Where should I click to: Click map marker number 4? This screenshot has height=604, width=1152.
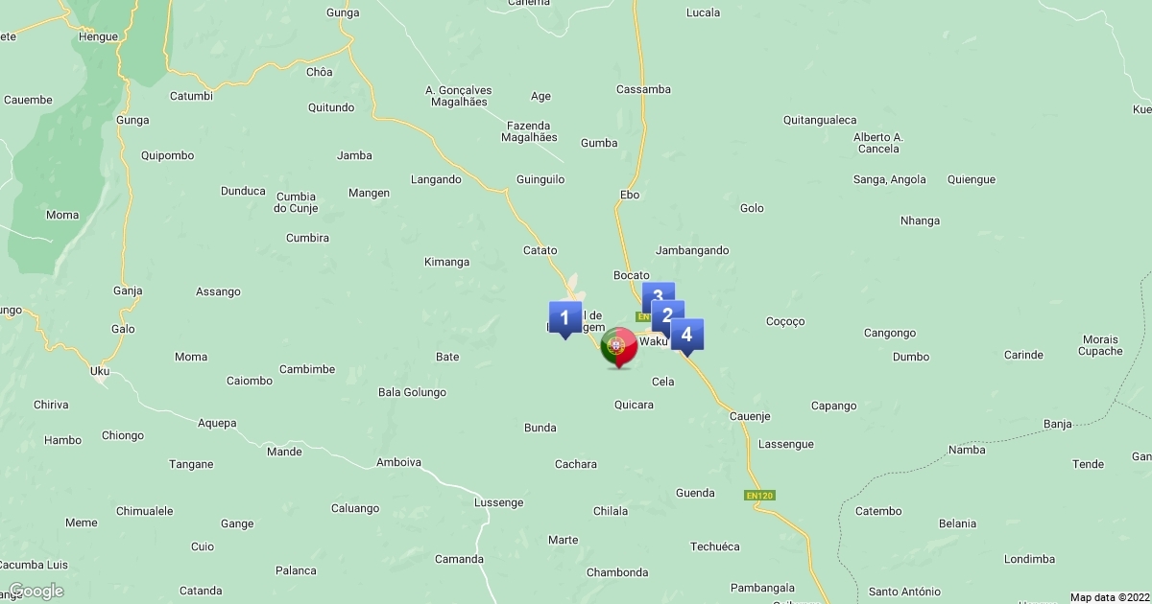click(686, 337)
